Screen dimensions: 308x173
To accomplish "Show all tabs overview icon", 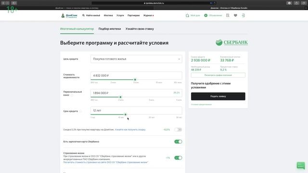I will [304, 3].
